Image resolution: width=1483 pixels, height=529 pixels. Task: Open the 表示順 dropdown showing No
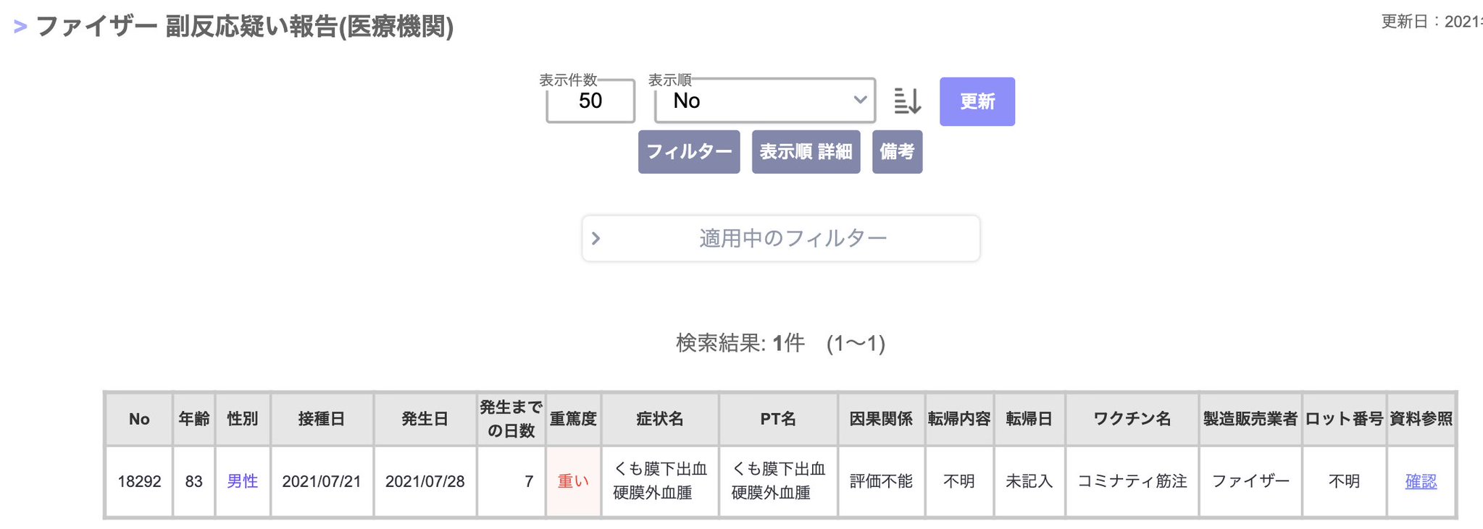(x=764, y=101)
